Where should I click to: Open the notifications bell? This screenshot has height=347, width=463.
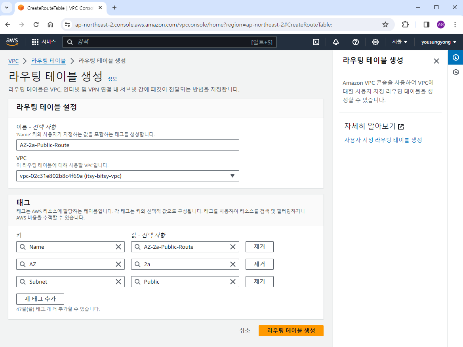tap(336, 42)
